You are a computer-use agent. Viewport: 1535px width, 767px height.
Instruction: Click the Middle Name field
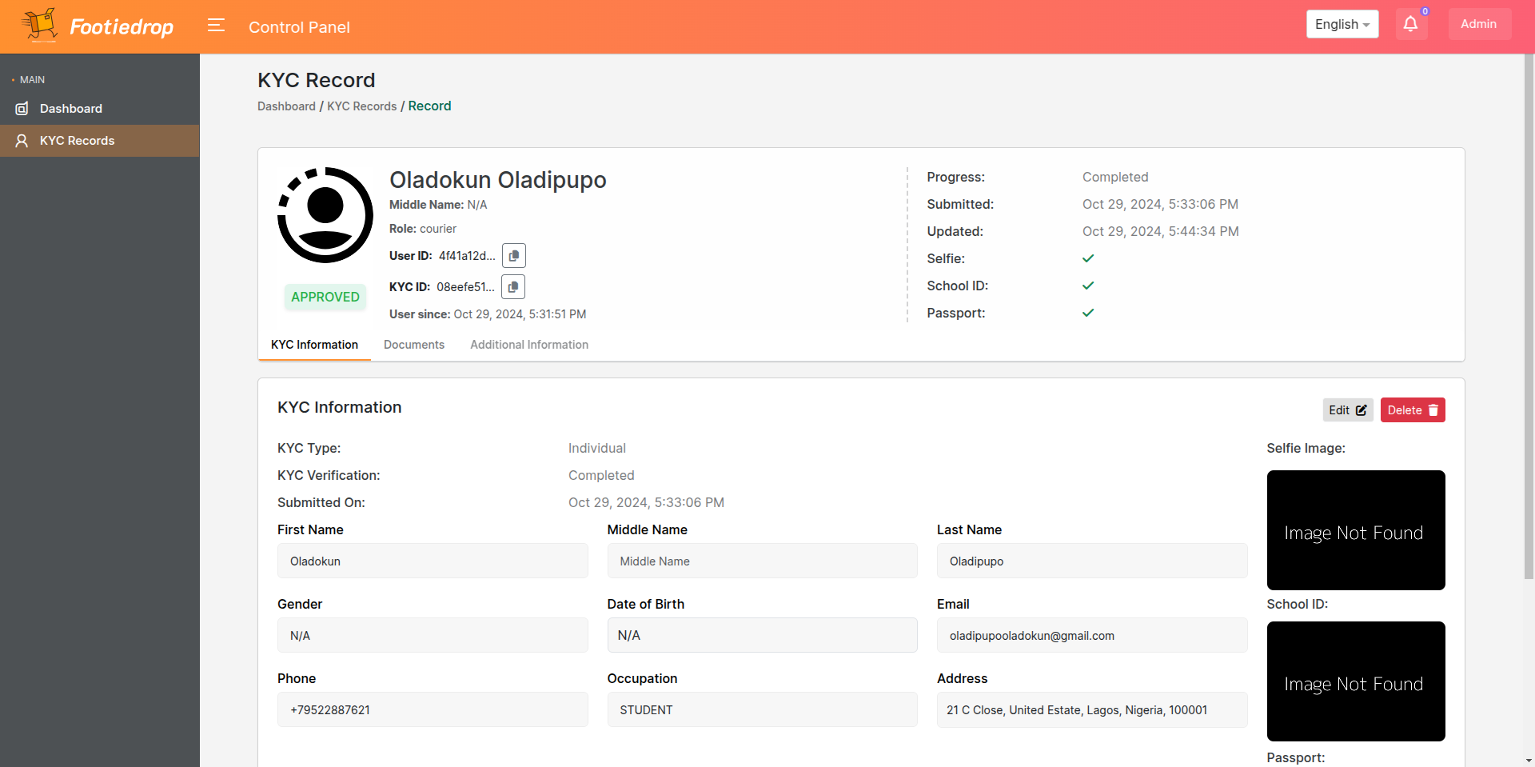(763, 561)
